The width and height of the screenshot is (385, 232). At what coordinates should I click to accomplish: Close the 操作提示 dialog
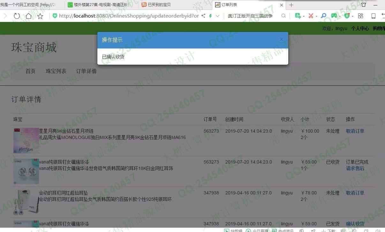click(x=282, y=39)
